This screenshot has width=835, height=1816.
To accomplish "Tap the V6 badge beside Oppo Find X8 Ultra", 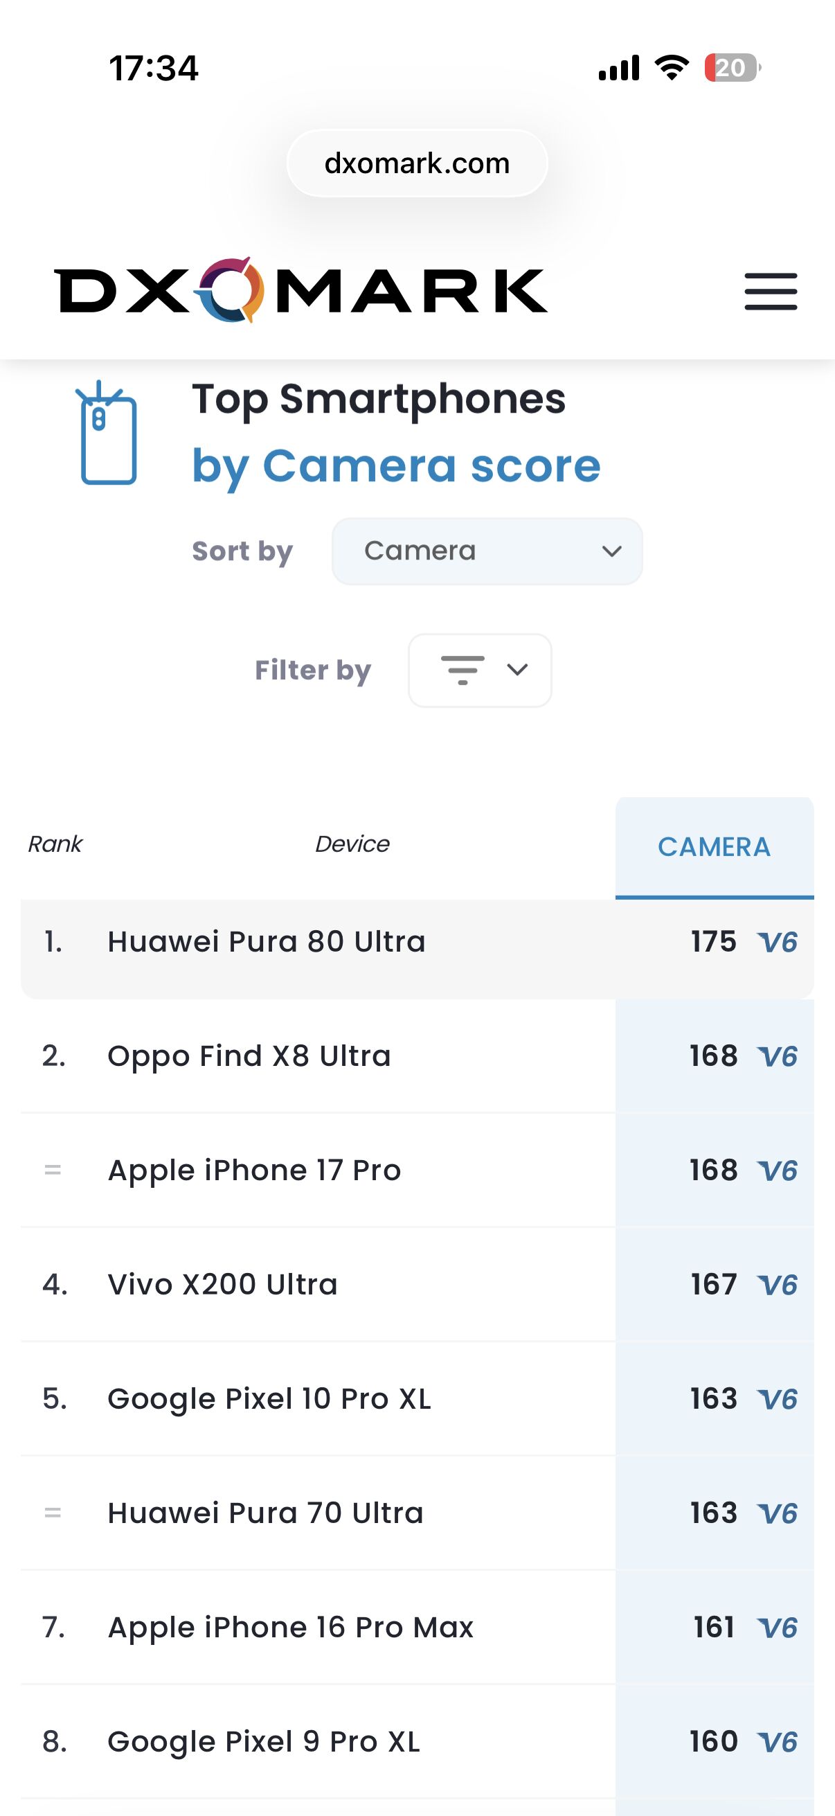I will pyautogui.click(x=778, y=1057).
